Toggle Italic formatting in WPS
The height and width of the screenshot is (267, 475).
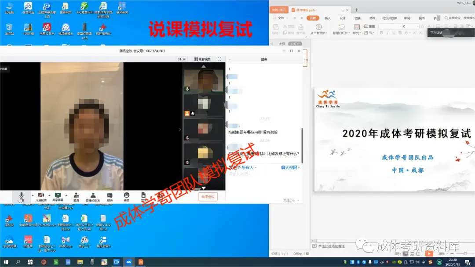click(x=387, y=32)
